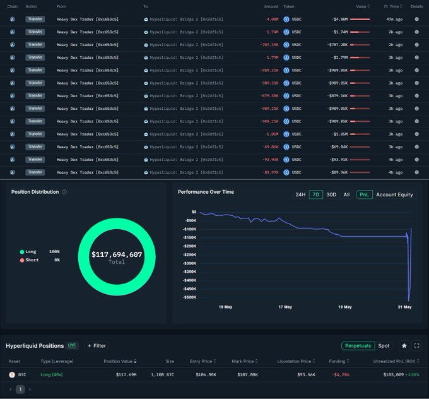Image resolution: width=429 pixels, height=399 pixels.
Task: Click chain icon in the first transfer row
Action: [x=12, y=19]
